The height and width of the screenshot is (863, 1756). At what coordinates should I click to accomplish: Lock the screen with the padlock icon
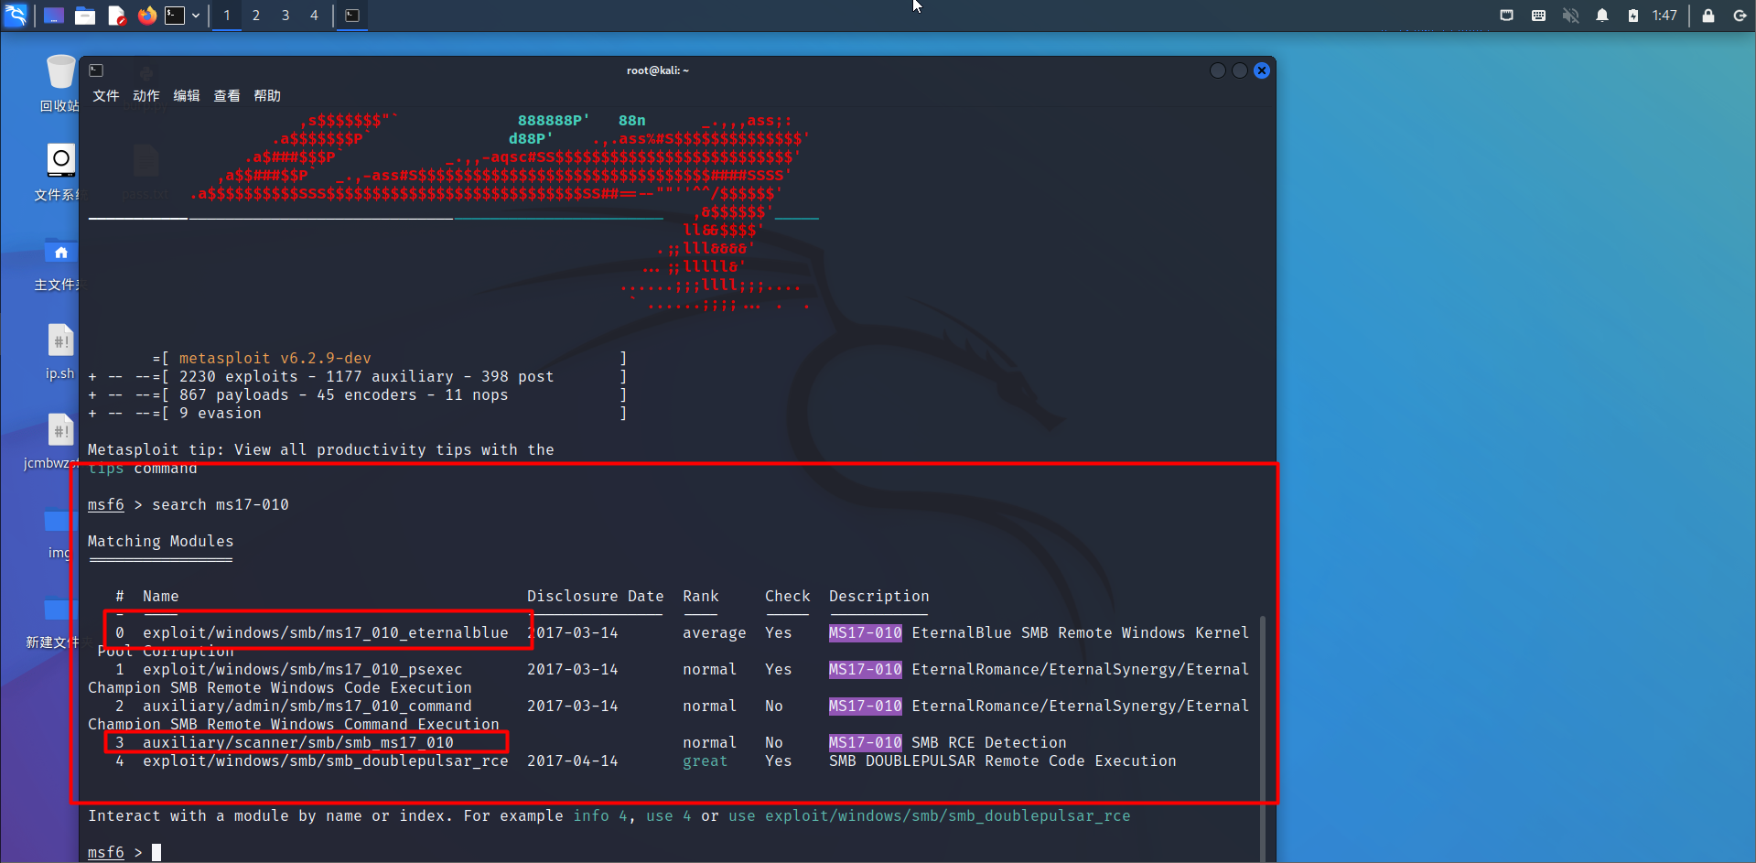pyautogui.click(x=1708, y=16)
